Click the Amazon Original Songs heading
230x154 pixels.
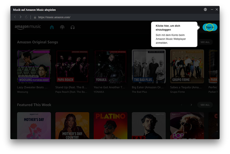point(38,42)
